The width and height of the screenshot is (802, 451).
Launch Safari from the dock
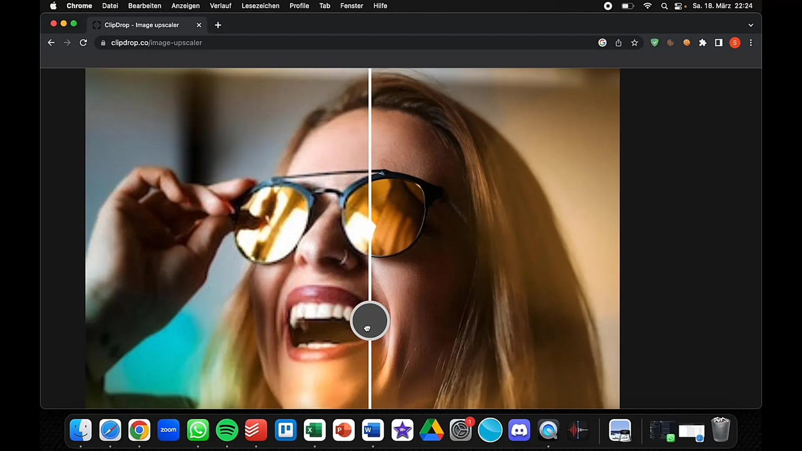pyautogui.click(x=110, y=430)
